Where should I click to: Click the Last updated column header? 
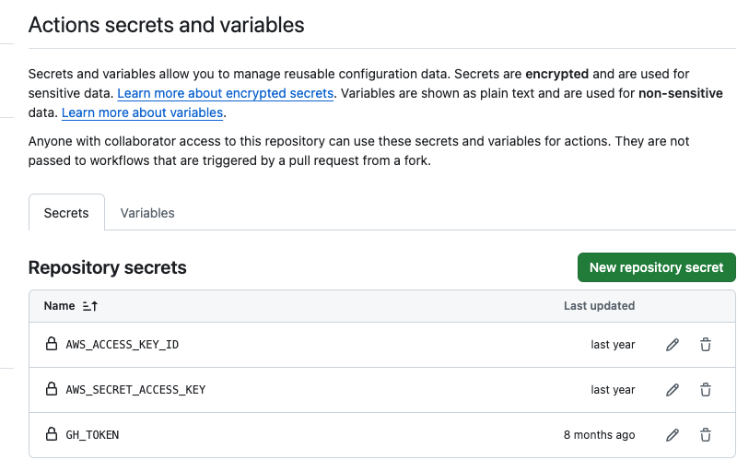(599, 306)
